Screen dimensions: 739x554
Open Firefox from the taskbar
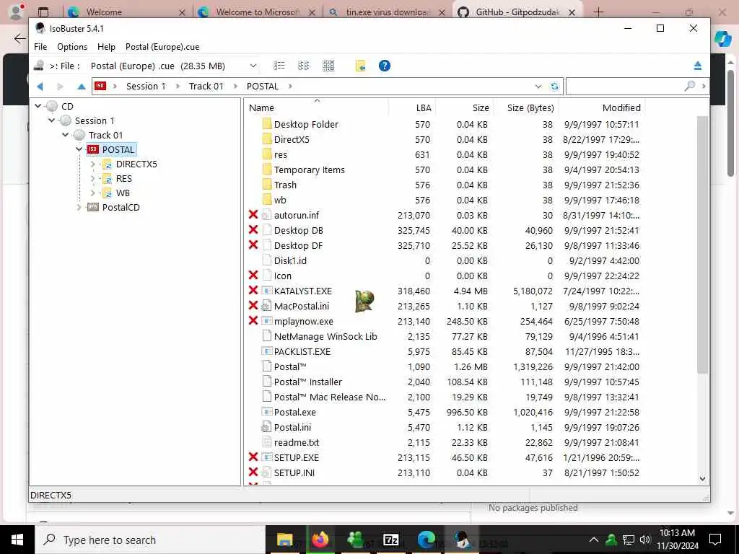(320, 540)
